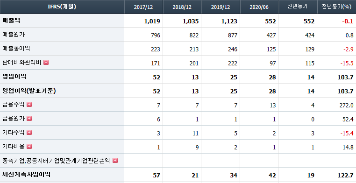
Task: Select the 기타수익 label text
Action: [x=13, y=133]
